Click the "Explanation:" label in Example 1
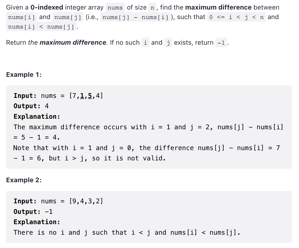The image size is (299, 248). (x=37, y=116)
